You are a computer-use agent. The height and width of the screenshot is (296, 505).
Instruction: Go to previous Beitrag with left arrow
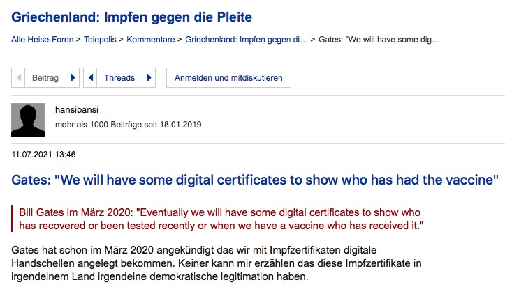[19, 78]
